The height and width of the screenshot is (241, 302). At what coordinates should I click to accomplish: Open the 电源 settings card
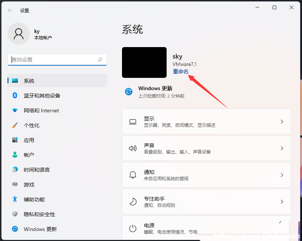click(x=206, y=228)
